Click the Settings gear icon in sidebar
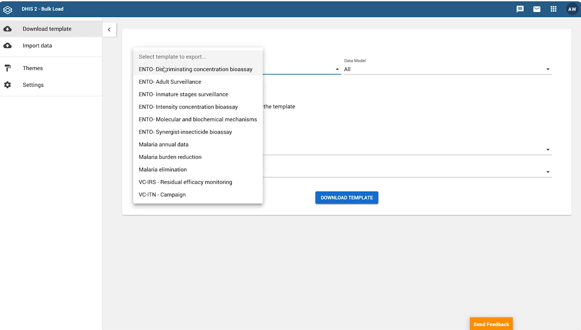 pyautogui.click(x=8, y=85)
